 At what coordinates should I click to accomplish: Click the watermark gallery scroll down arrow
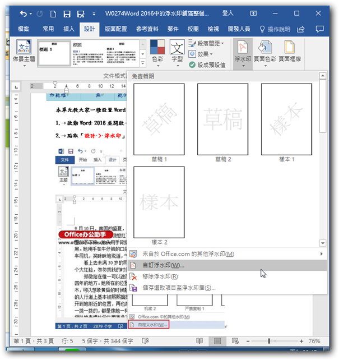click(323, 243)
